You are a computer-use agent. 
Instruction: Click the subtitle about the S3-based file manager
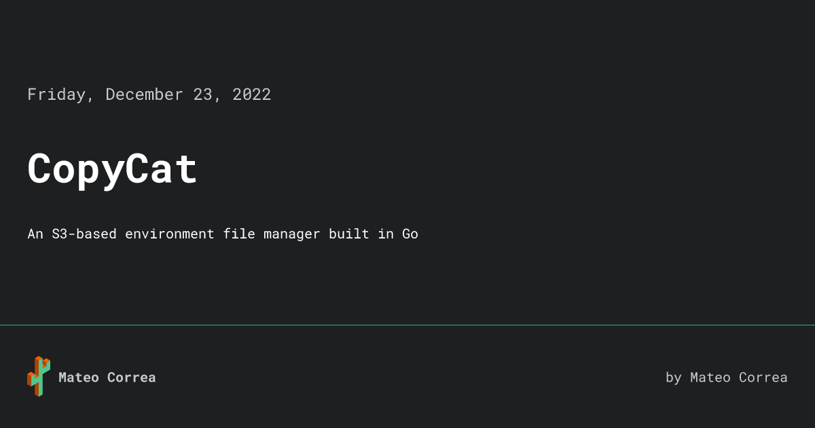click(x=223, y=234)
